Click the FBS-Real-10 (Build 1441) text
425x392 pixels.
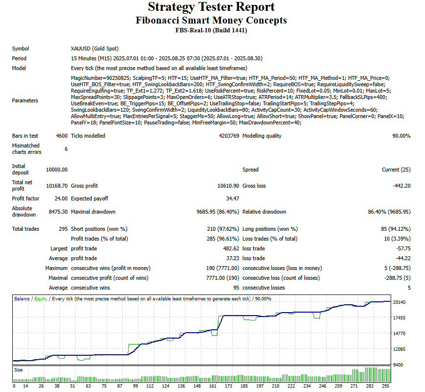(x=211, y=30)
